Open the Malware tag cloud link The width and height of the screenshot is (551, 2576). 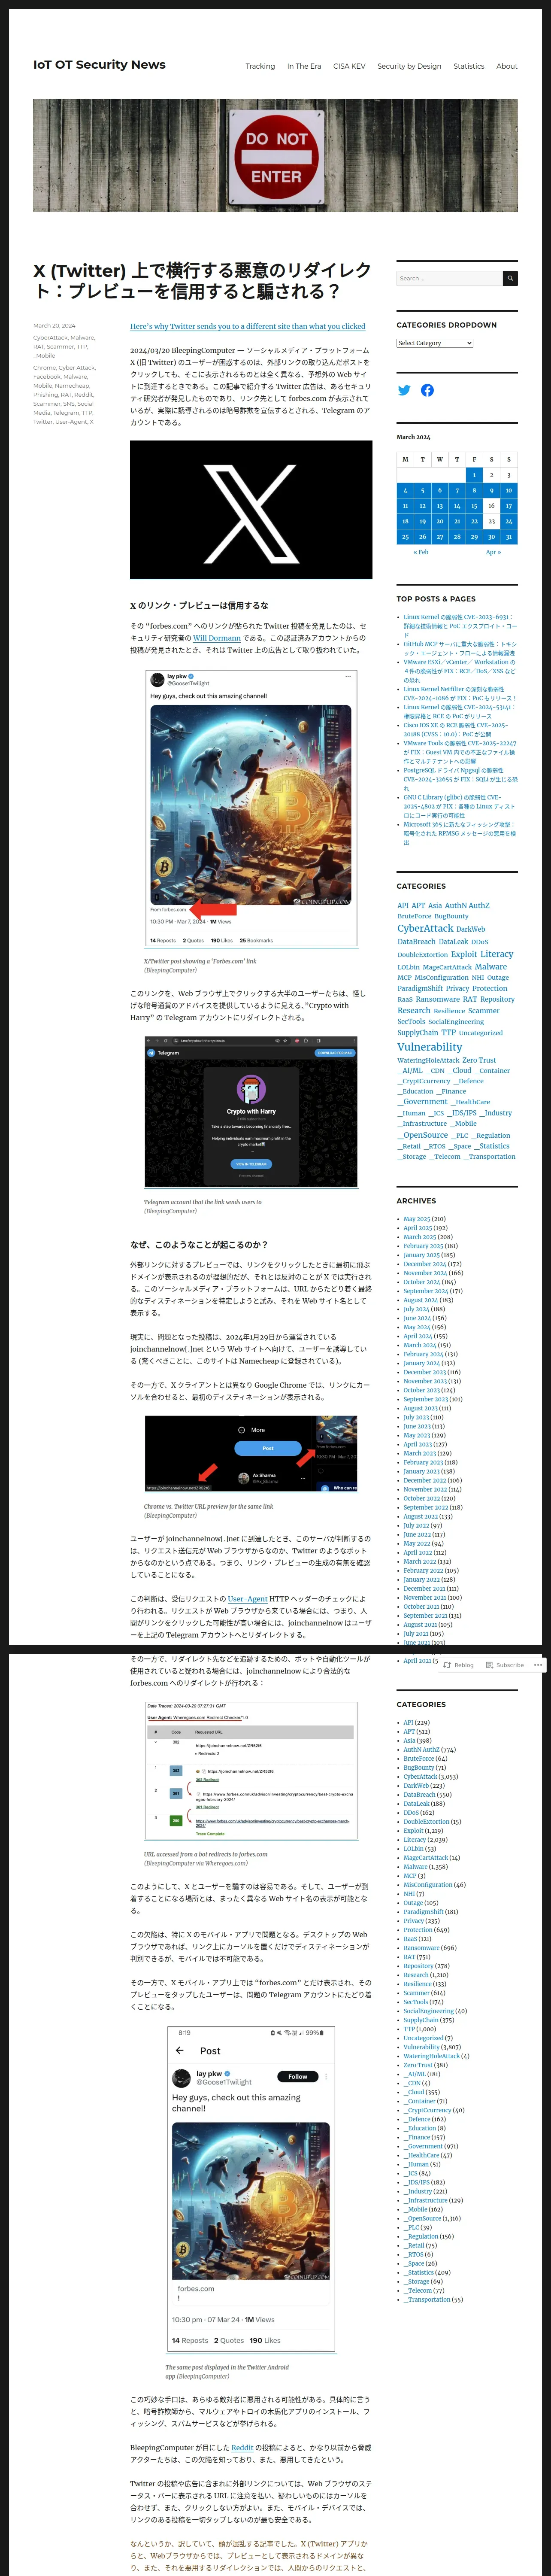490,966
